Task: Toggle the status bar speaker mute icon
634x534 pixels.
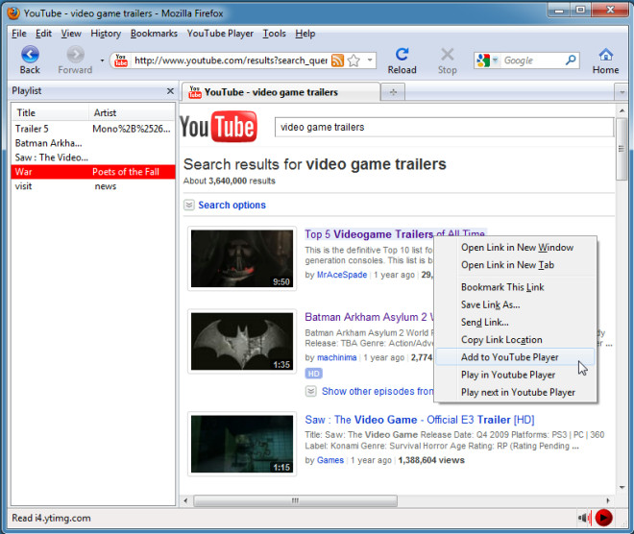Action: click(584, 518)
